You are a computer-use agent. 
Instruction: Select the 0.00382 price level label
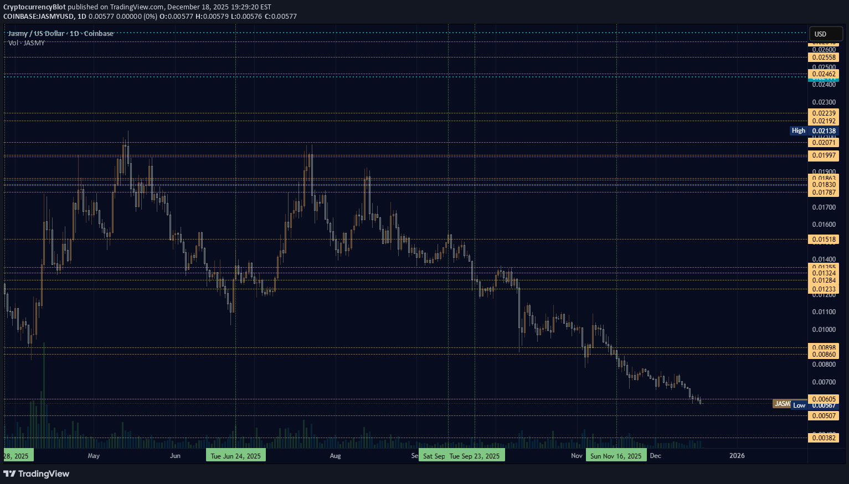point(824,438)
